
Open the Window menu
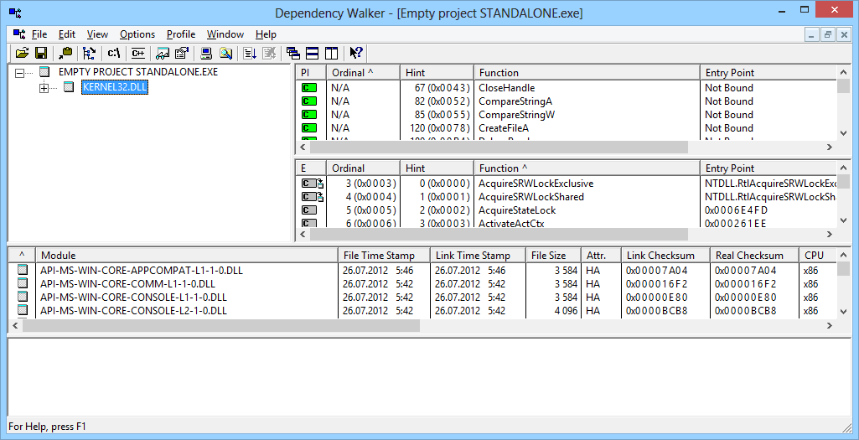point(225,34)
